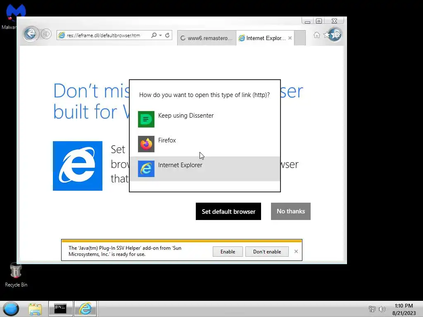Refresh the page with reload icon

[167, 35]
